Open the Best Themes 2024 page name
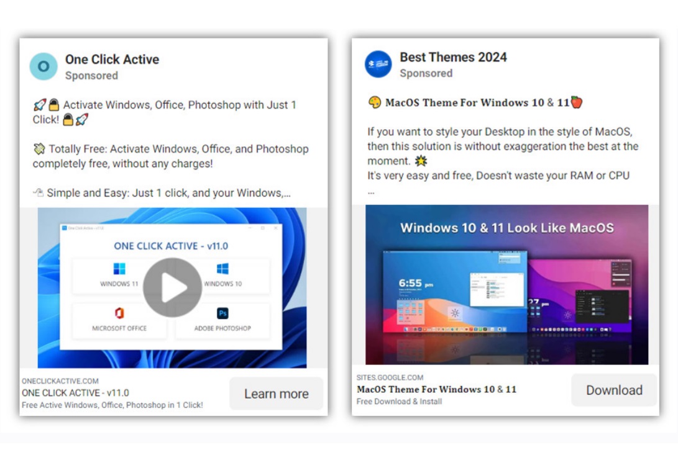 [x=453, y=57]
